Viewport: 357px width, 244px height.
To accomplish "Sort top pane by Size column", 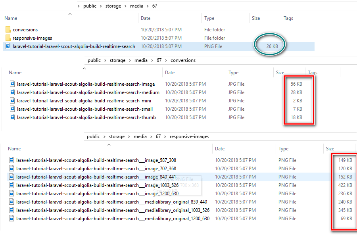I will coord(256,18).
